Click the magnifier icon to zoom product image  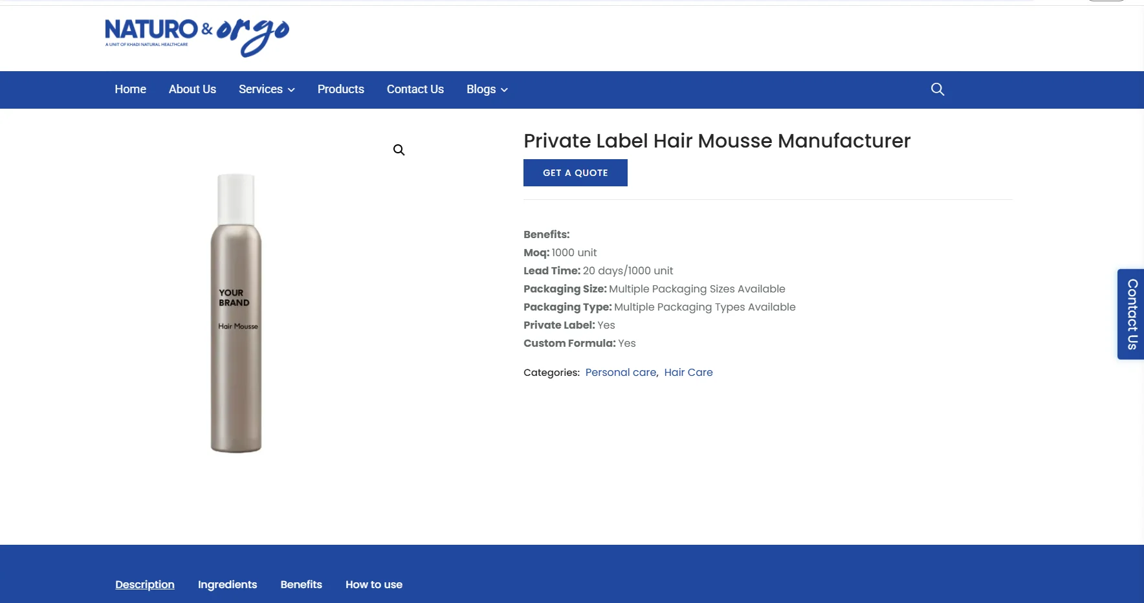coord(399,149)
